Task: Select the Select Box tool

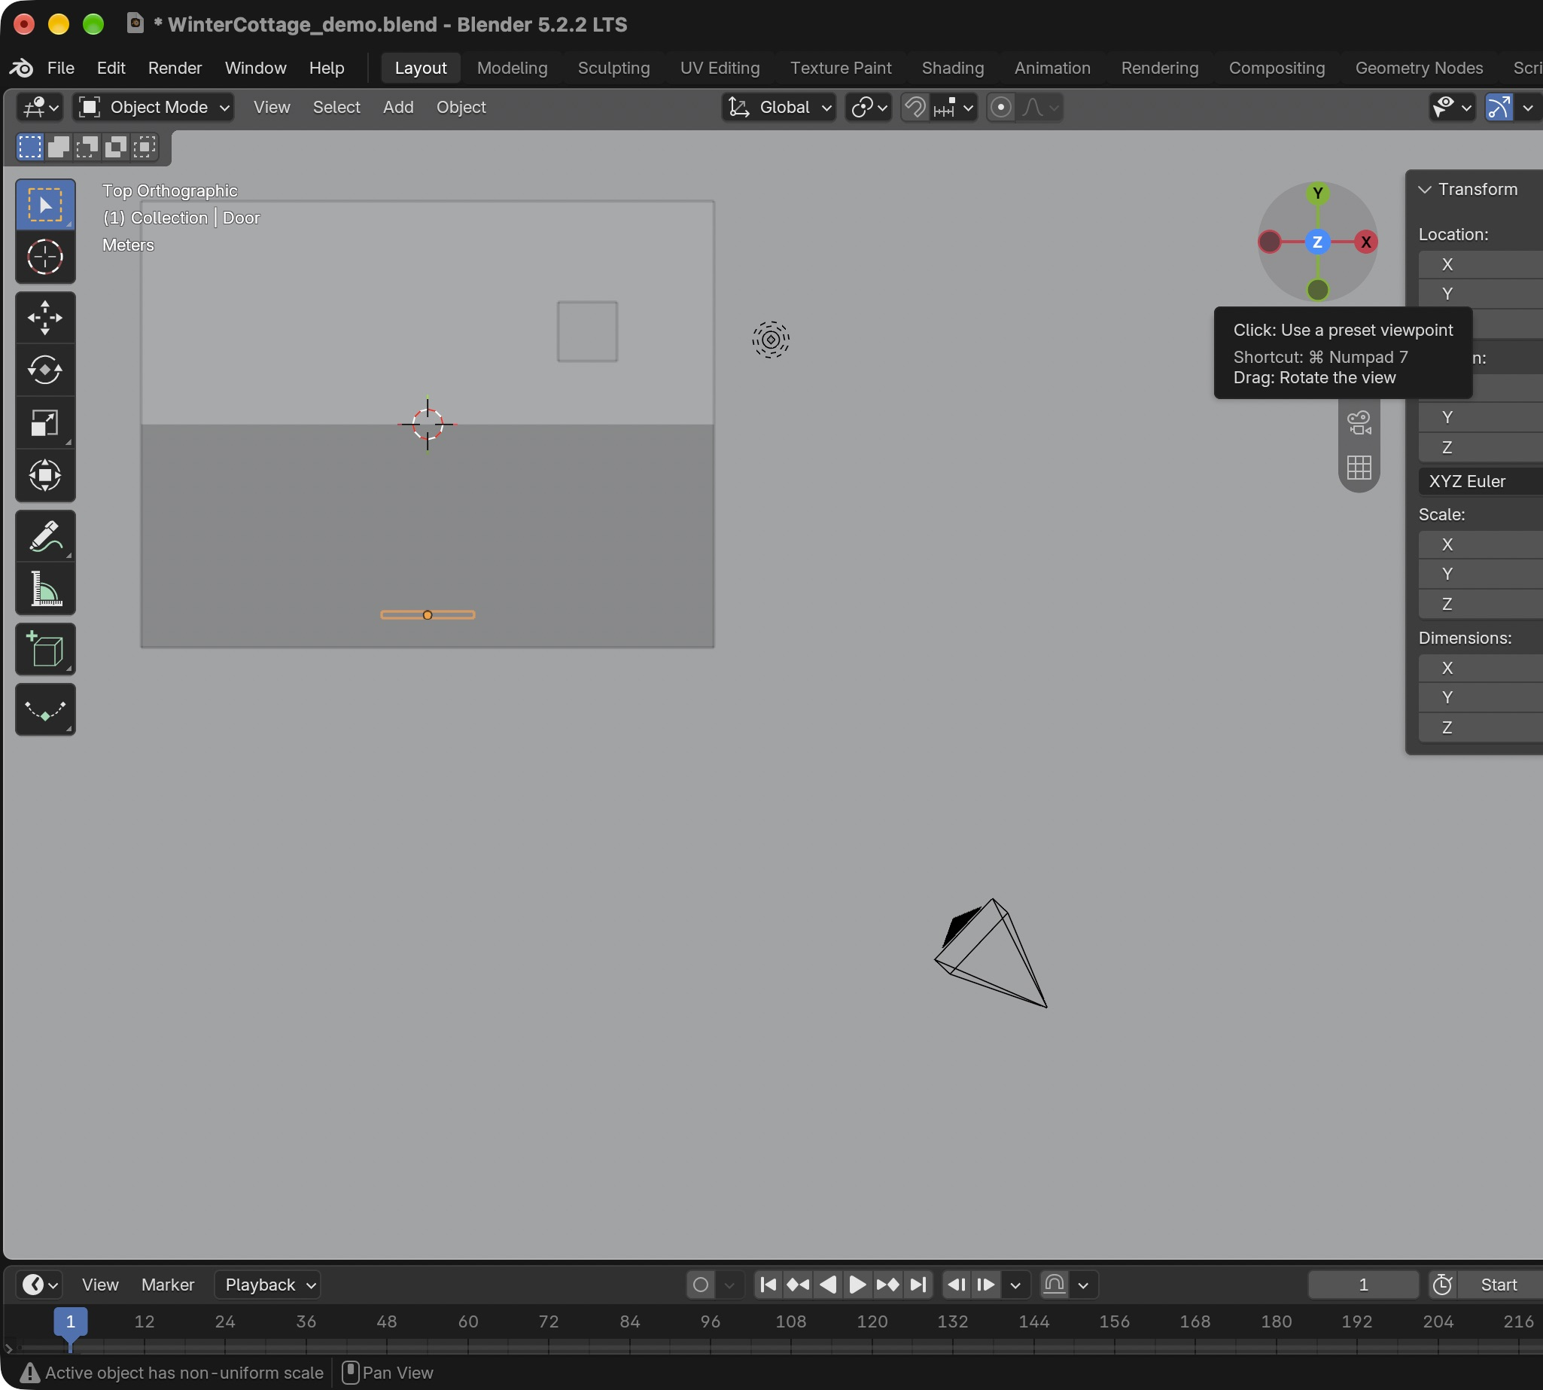Action: (x=45, y=205)
